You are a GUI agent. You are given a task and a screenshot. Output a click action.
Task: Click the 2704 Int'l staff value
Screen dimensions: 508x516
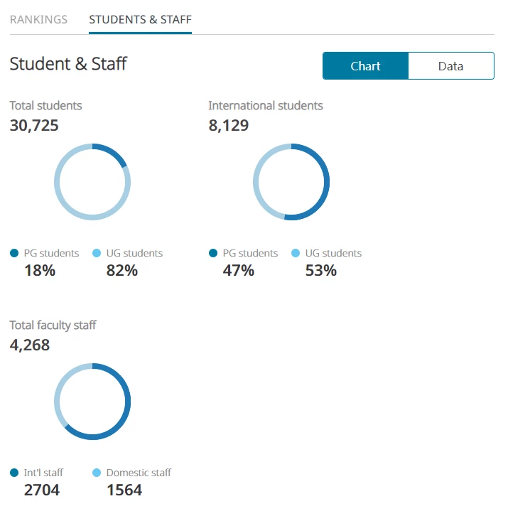point(42,490)
